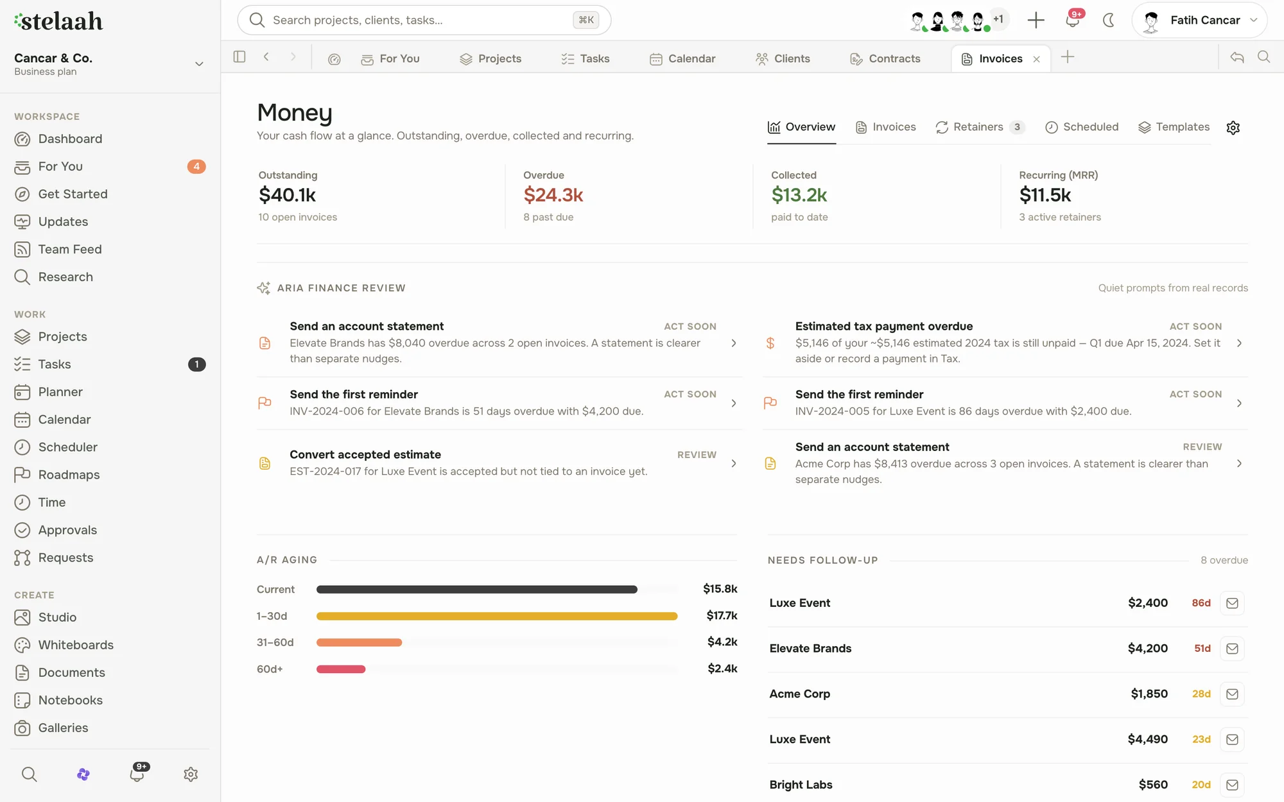
Task: Email Bright Labs follow-up envelope
Action: point(1232,785)
